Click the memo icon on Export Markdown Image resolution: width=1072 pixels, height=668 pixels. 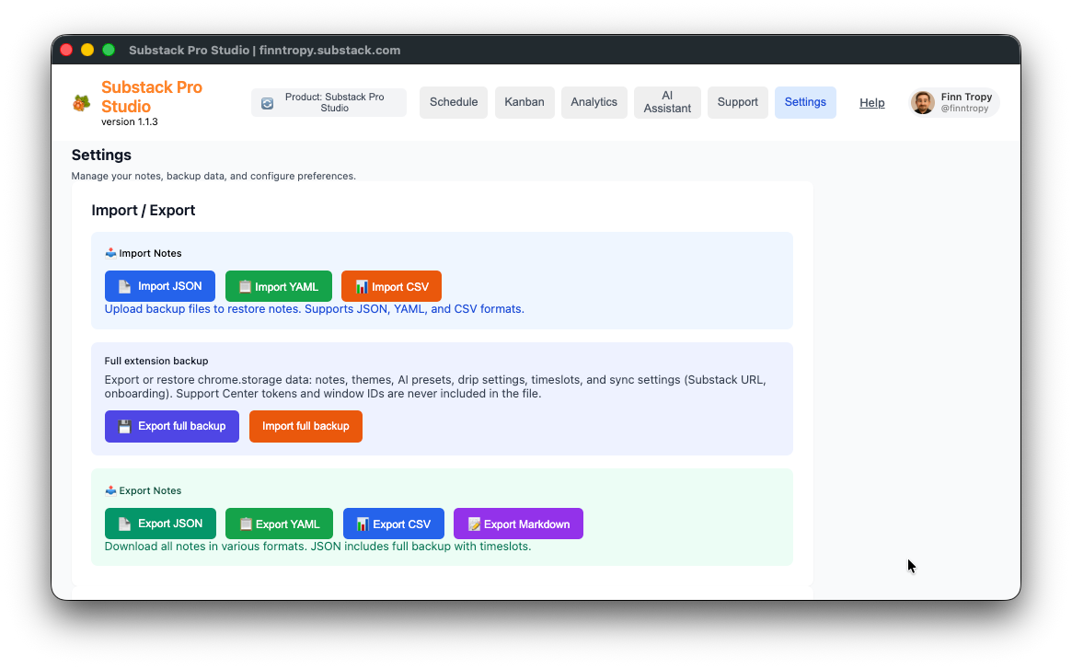point(474,524)
